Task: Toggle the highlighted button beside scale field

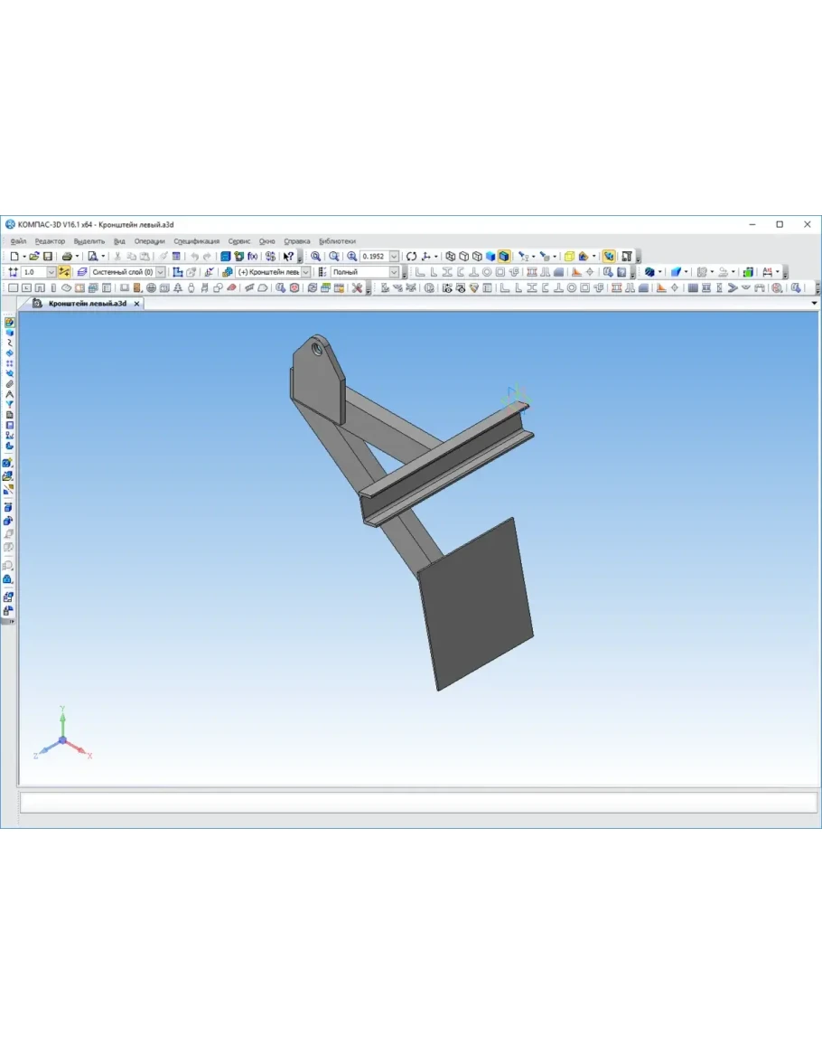Action: pyautogui.click(x=64, y=272)
